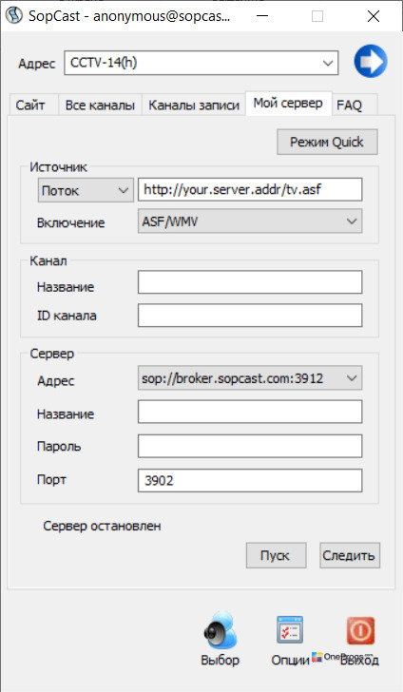Image resolution: width=403 pixels, height=692 pixels.
Task: Click the Следить button
Action: click(x=349, y=555)
